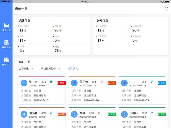Click bed number 2 circle for 周芷若
Image resolution: width=171 pixels, height=128 pixels.
pyautogui.click(x=74, y=83)
